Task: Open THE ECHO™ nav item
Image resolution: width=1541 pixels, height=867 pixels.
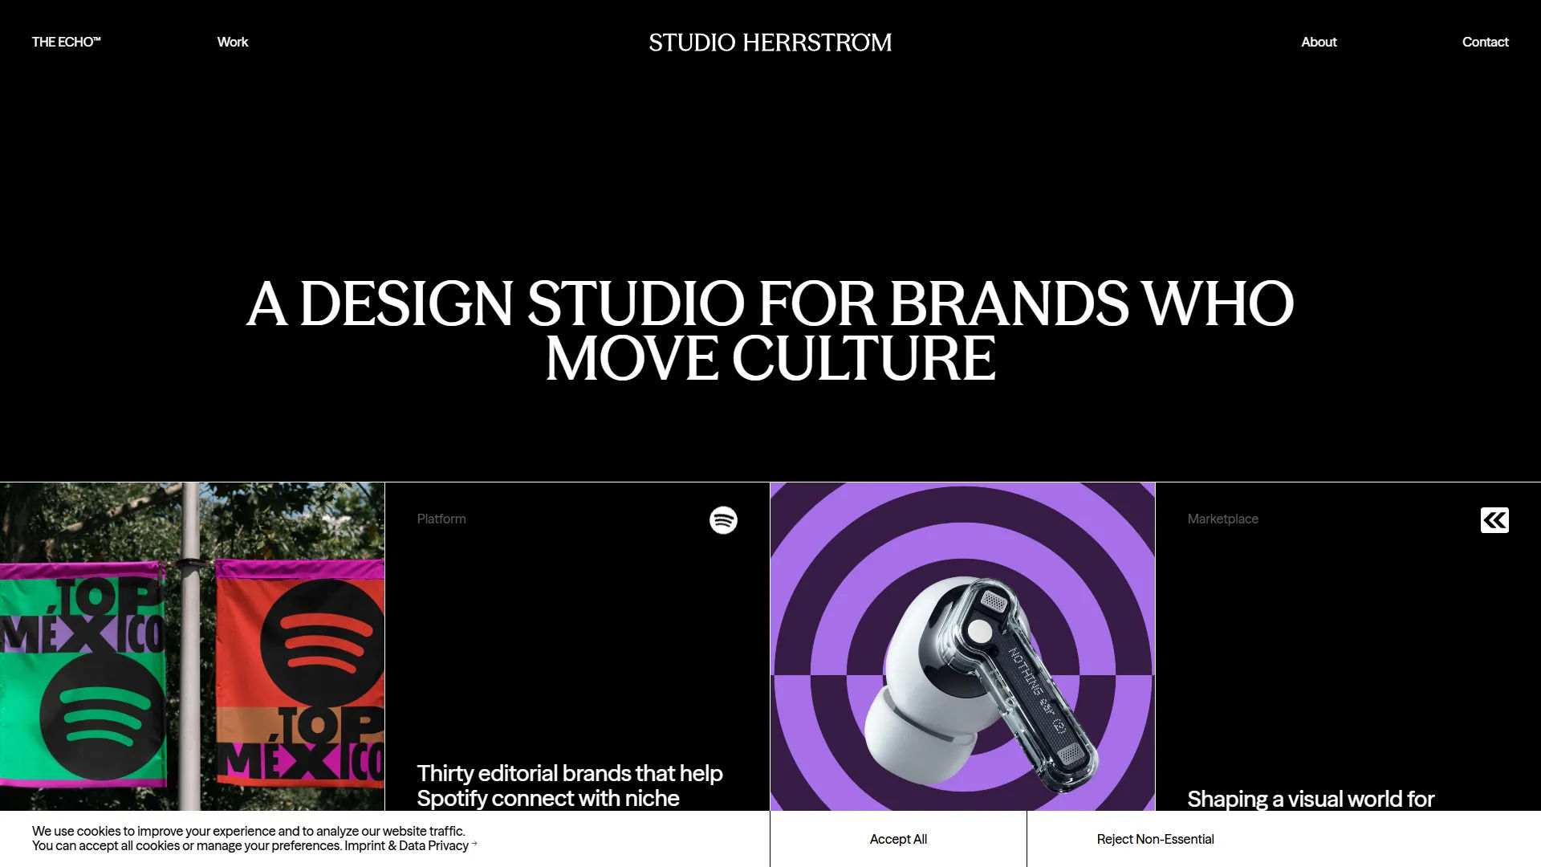Action: coord(66,42)
